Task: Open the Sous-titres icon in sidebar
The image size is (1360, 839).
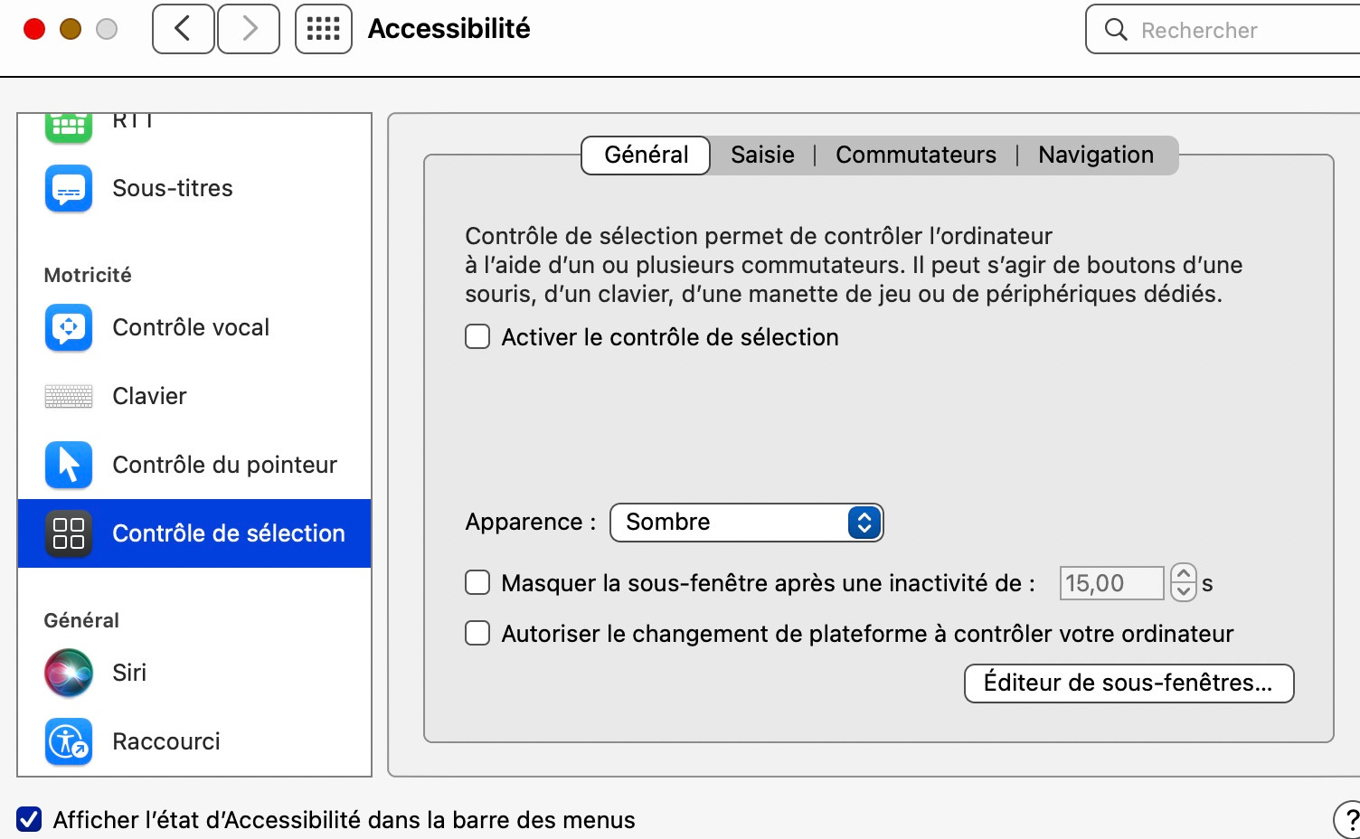Action: [x=69, y=188]
